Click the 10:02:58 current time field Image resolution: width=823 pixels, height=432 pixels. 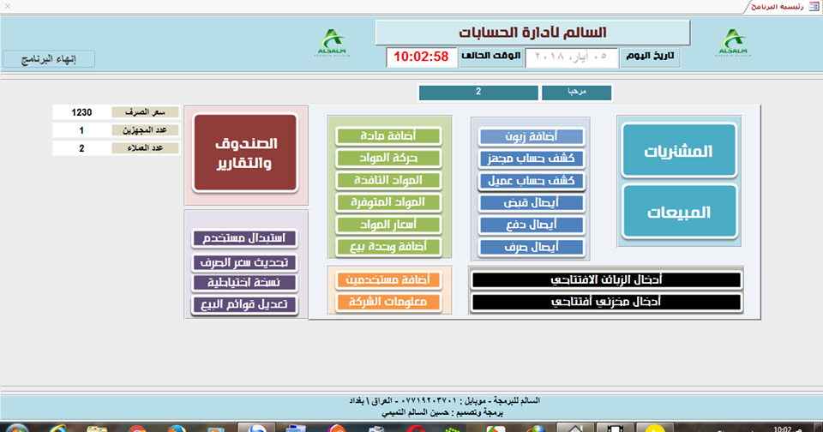coord(422,57)
